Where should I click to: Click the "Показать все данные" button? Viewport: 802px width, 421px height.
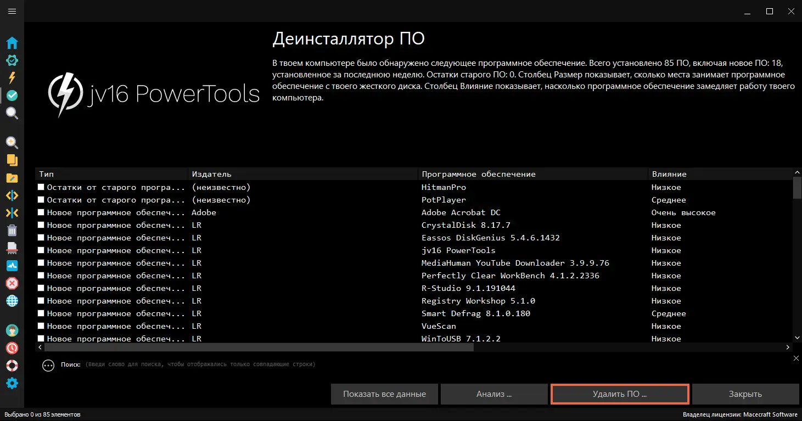pos(384,394)
